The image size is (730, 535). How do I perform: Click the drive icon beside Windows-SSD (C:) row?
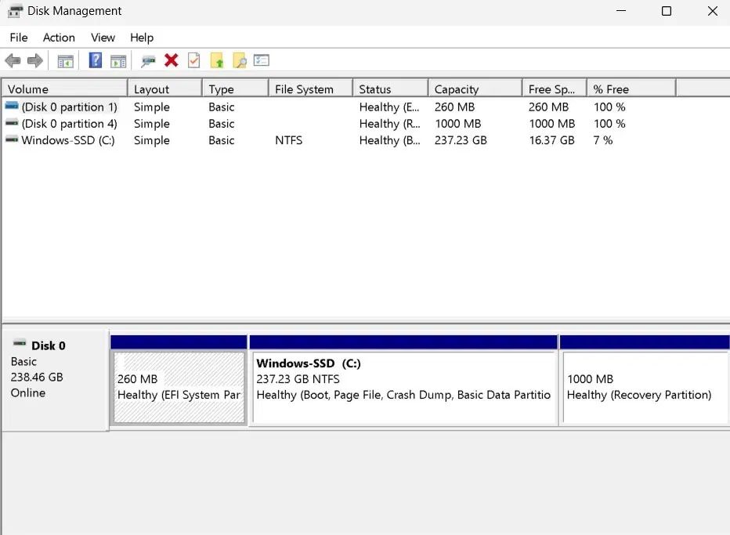12,139
